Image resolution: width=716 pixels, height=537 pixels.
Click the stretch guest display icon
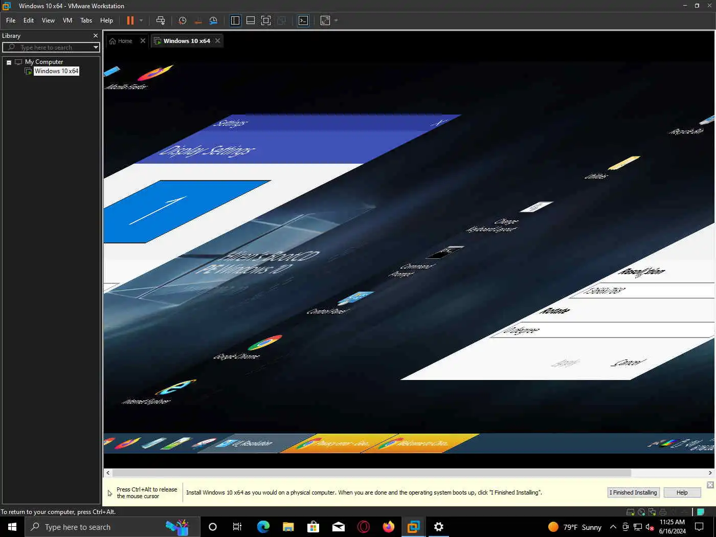click(x=325, y=20)
